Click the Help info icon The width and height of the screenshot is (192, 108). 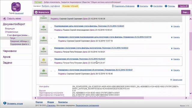click(x=166, y=6)
